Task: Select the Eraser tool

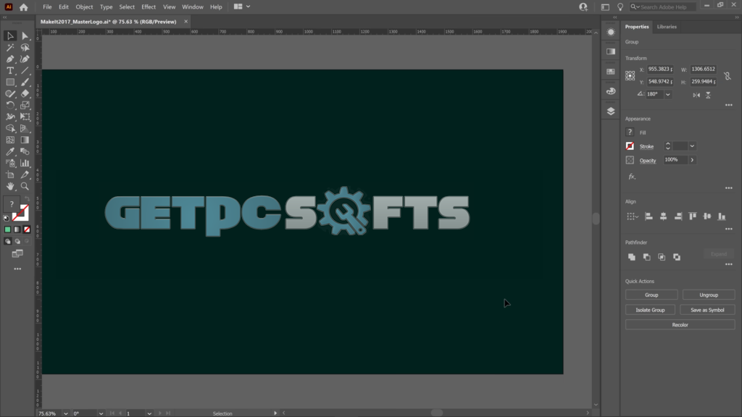Action: pos(25,93)
